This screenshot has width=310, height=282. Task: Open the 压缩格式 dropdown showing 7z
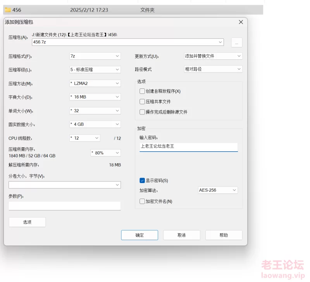click(x=95, y=56)
